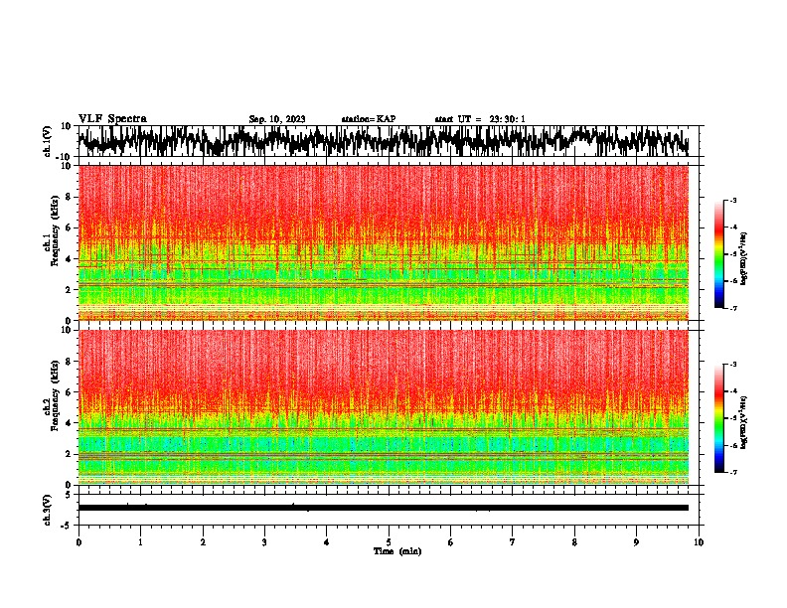The width and height of the screenshot is (787, 608).
Task: Click the '5' tick on ch.3(V) axis
Action: [x=69, y=494]
